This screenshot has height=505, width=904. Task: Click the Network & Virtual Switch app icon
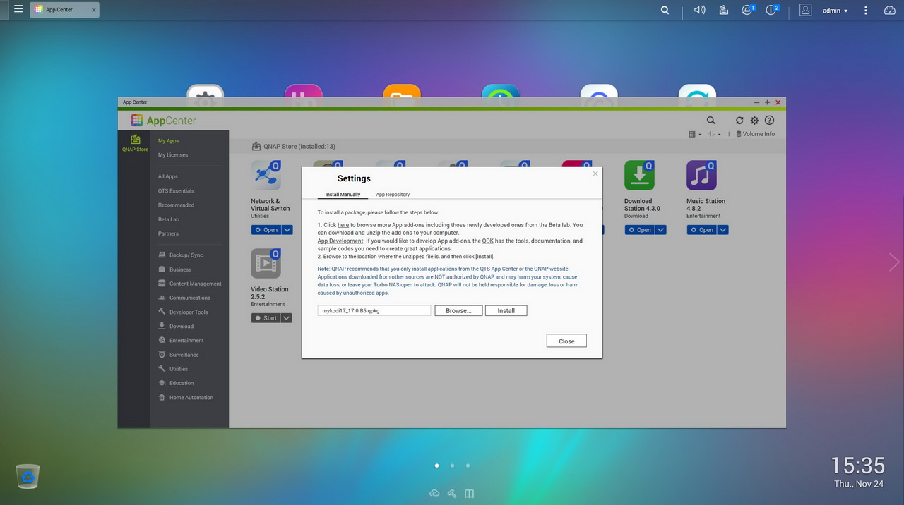click(266, 175)
